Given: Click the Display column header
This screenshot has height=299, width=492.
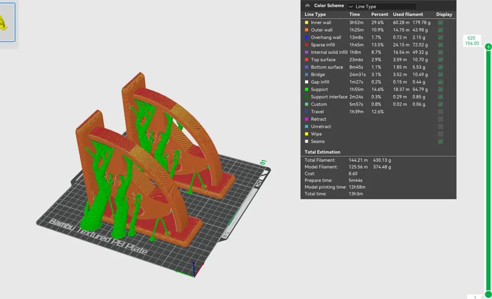Looking at the screenshot, I should point(444,14).
